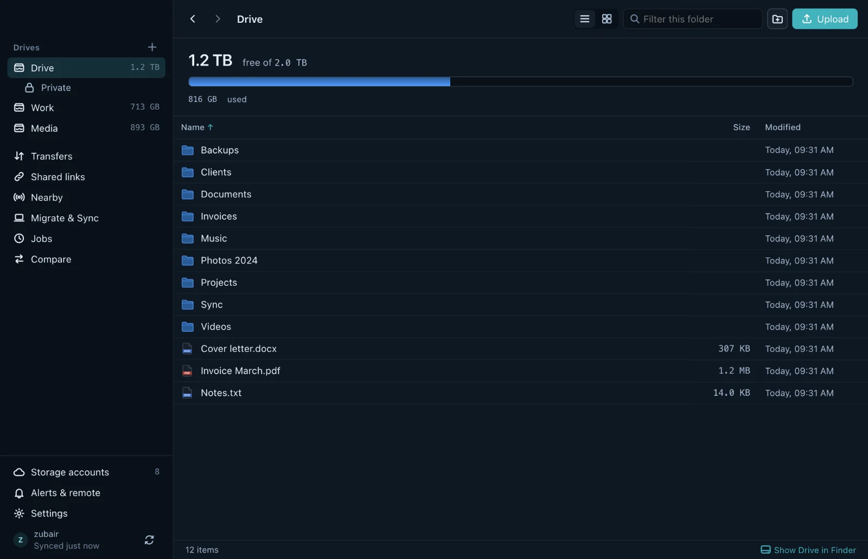Select the Documents folder
The height and width of the screenshot is (559, 868).
(520, 194)
